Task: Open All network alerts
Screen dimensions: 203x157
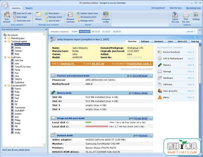Action: point(87,17)
